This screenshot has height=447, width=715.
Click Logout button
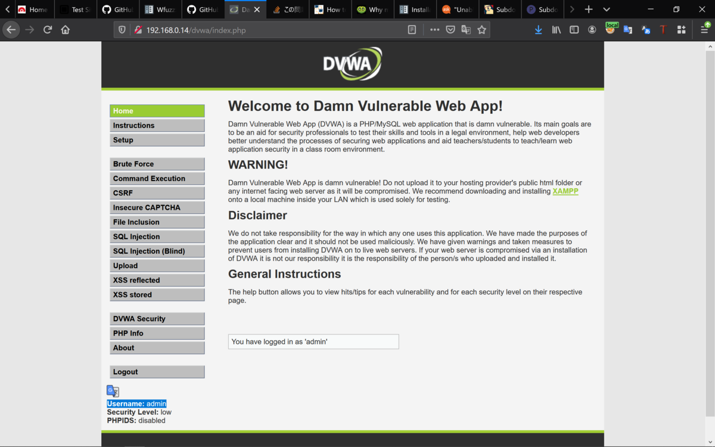click(157, 372)
